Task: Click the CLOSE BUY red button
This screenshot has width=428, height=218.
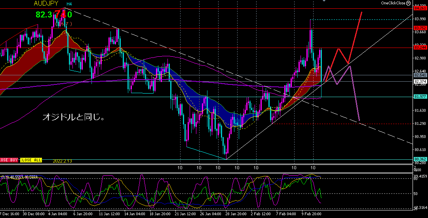Action: click(x=9, y=160)
